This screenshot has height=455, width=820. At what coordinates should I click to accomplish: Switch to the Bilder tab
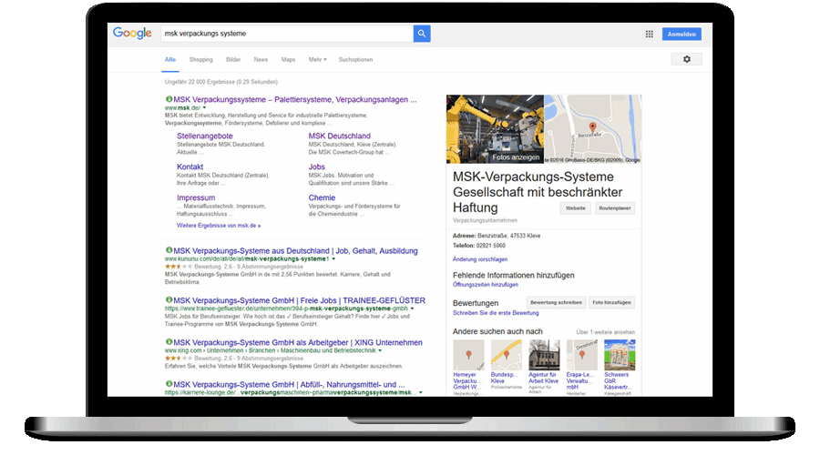[x=233, y=59]
